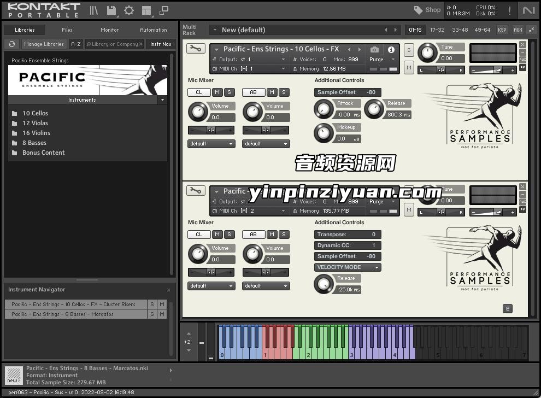The height and width of the screenshot is (398, 541).
Task: Switch to the Files tab
Action: pos(67,30)
